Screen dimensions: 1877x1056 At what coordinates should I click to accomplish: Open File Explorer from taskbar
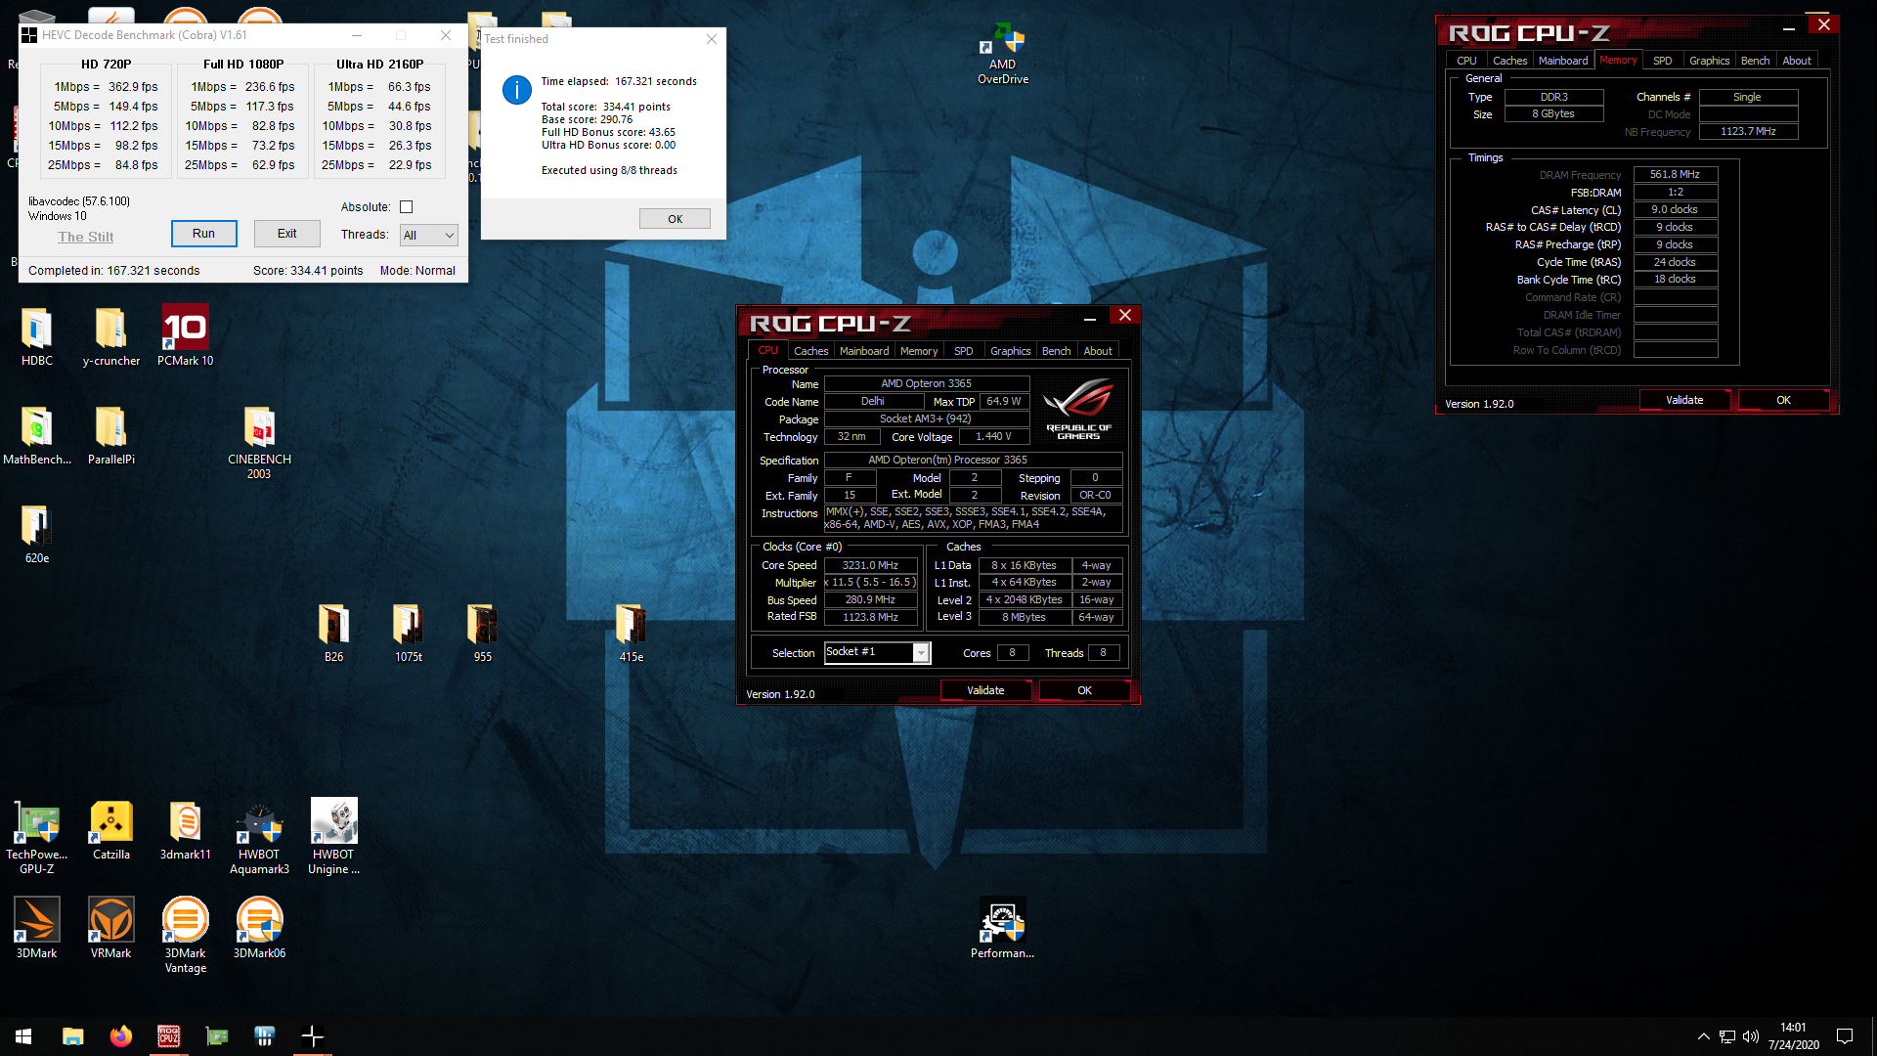pos(72,1036)
